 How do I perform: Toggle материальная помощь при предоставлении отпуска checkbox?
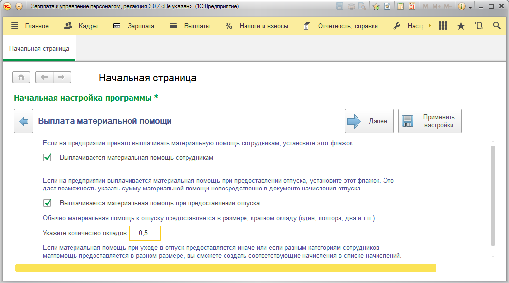47,203
